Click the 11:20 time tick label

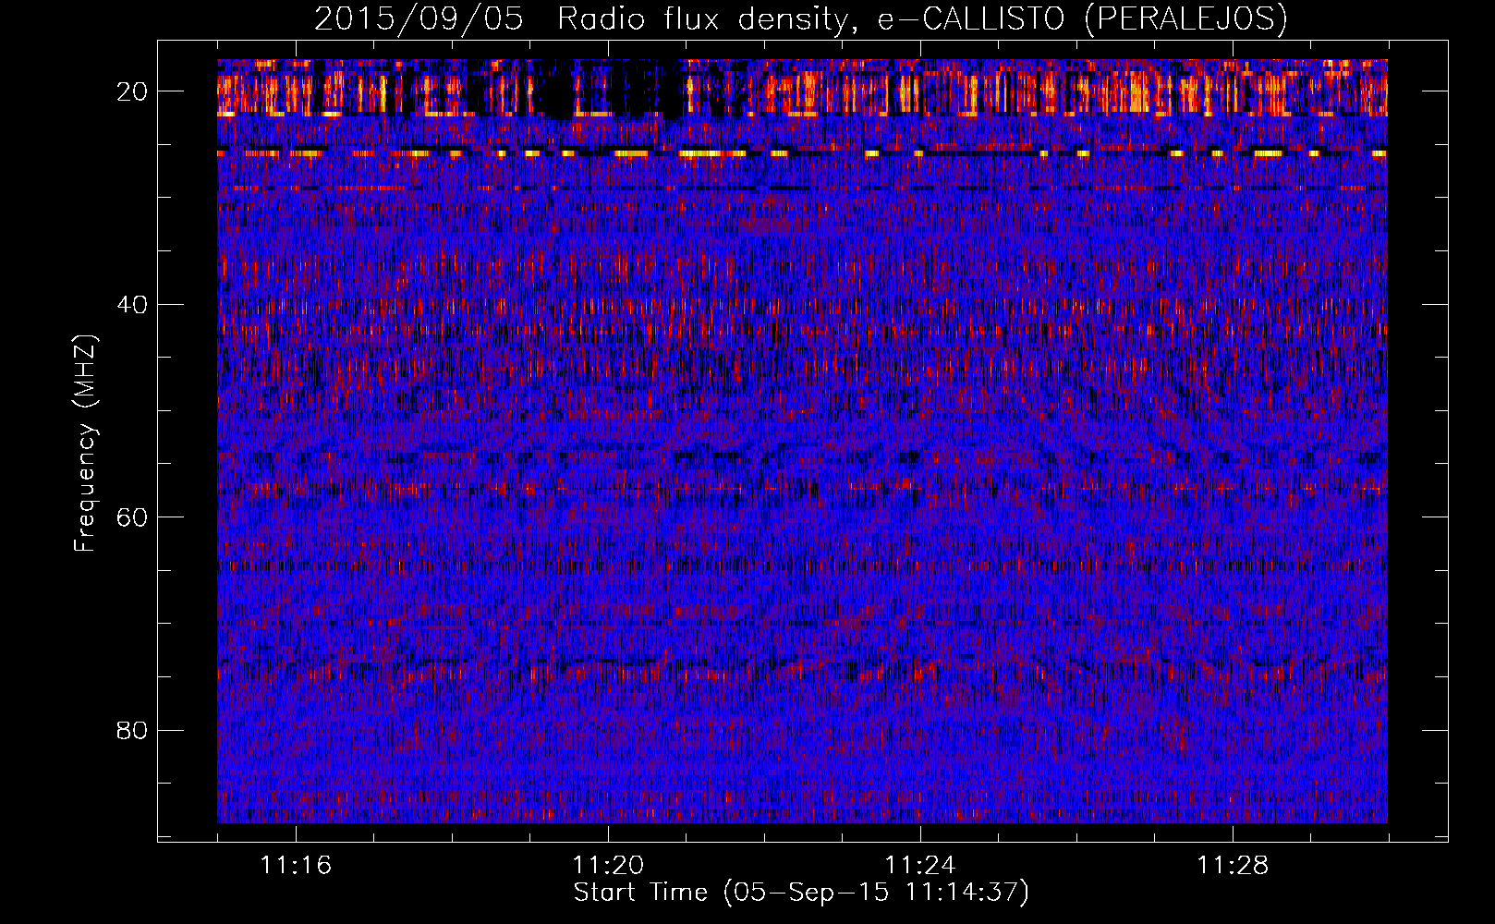click(x=608, y=866)
